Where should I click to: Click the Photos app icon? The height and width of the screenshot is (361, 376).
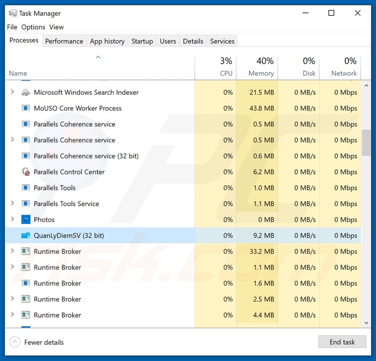click(x=26, y=220)
